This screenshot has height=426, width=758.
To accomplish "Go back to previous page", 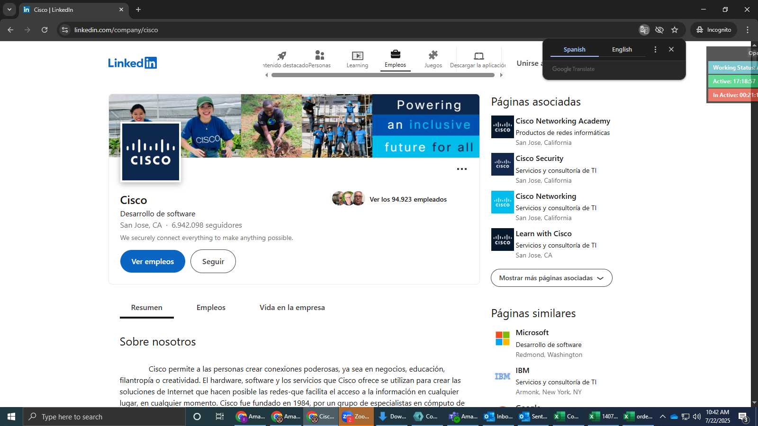I will (x=10, y=30).
